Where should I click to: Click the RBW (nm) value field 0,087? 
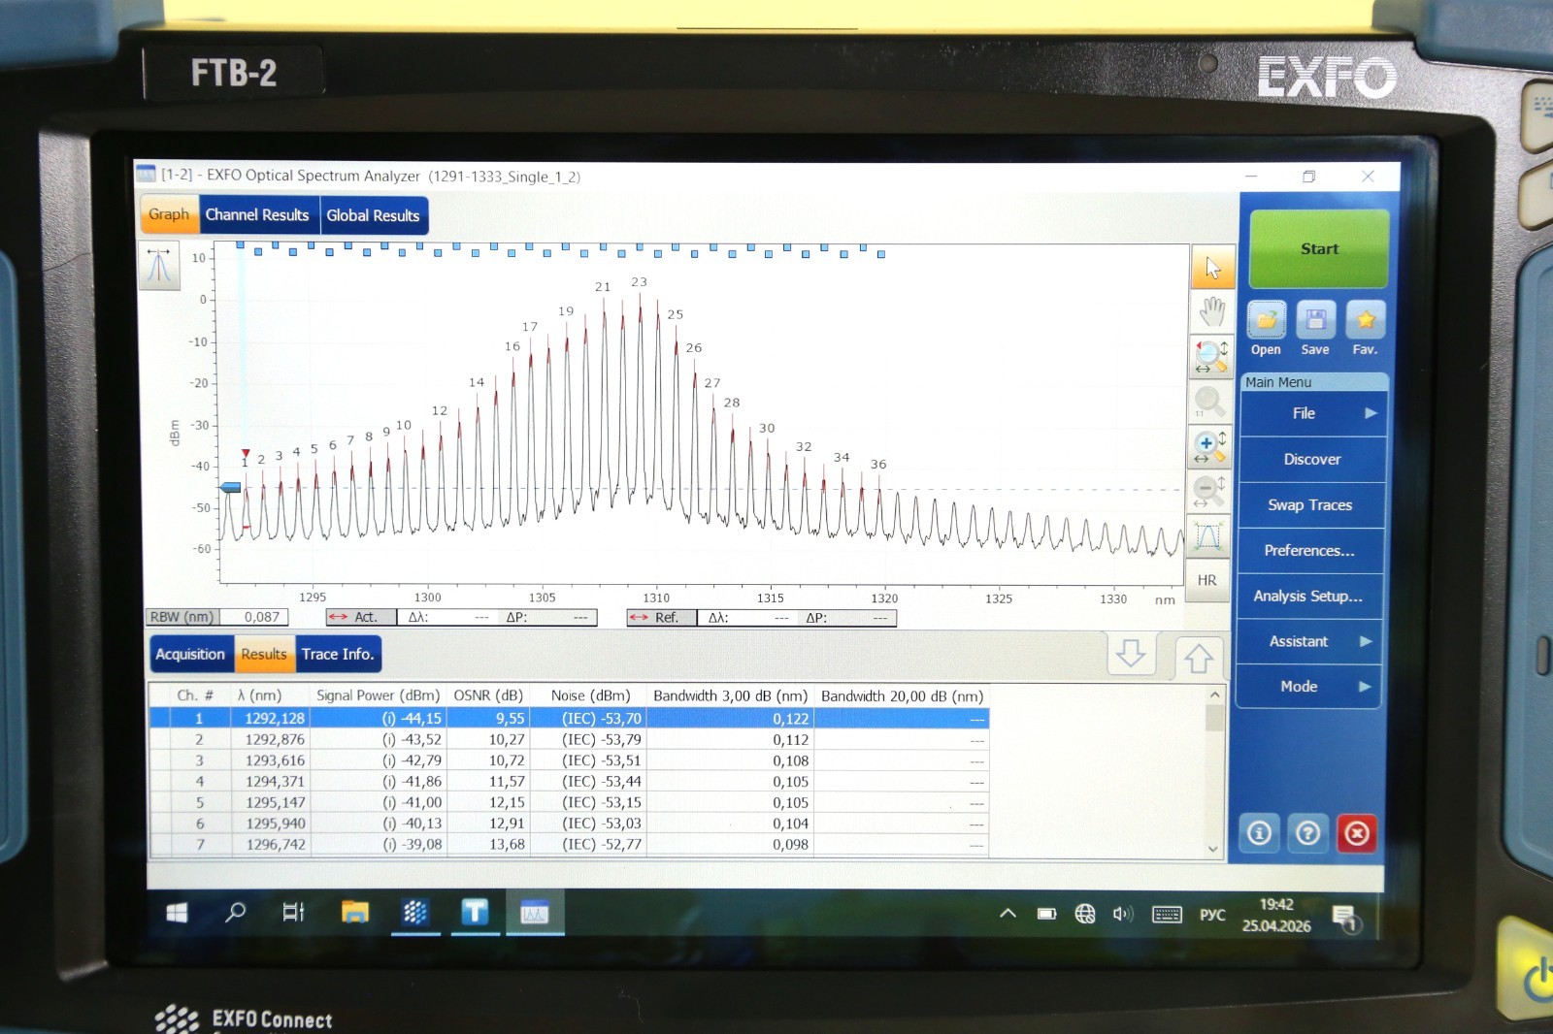point(254,617)
